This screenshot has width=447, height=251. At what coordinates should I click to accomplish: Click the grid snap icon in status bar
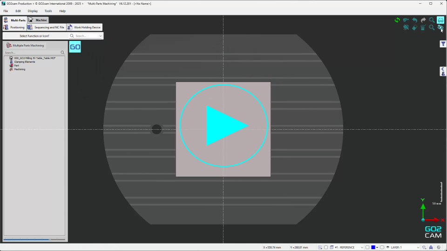tap(320, 248)
